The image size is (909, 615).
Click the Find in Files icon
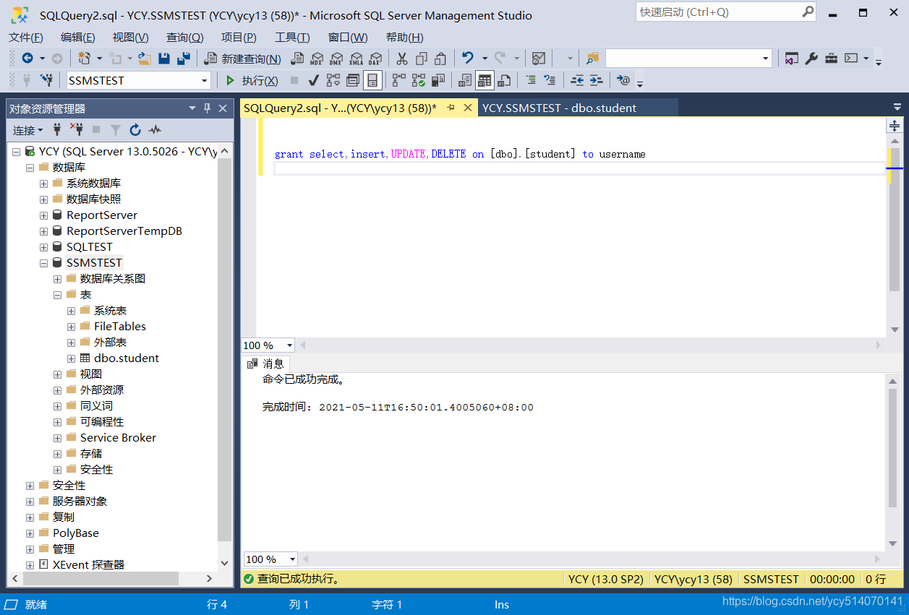593,59
